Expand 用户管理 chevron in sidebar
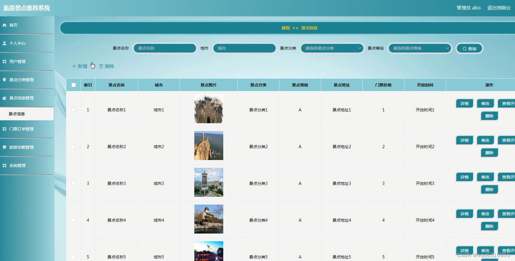 click(48, 61)
